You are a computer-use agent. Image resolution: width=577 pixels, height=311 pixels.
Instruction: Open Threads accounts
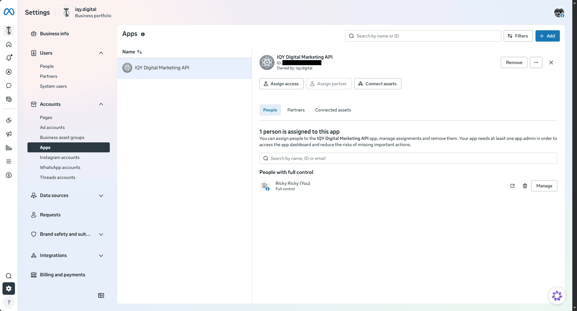click(x=58, y=177)
